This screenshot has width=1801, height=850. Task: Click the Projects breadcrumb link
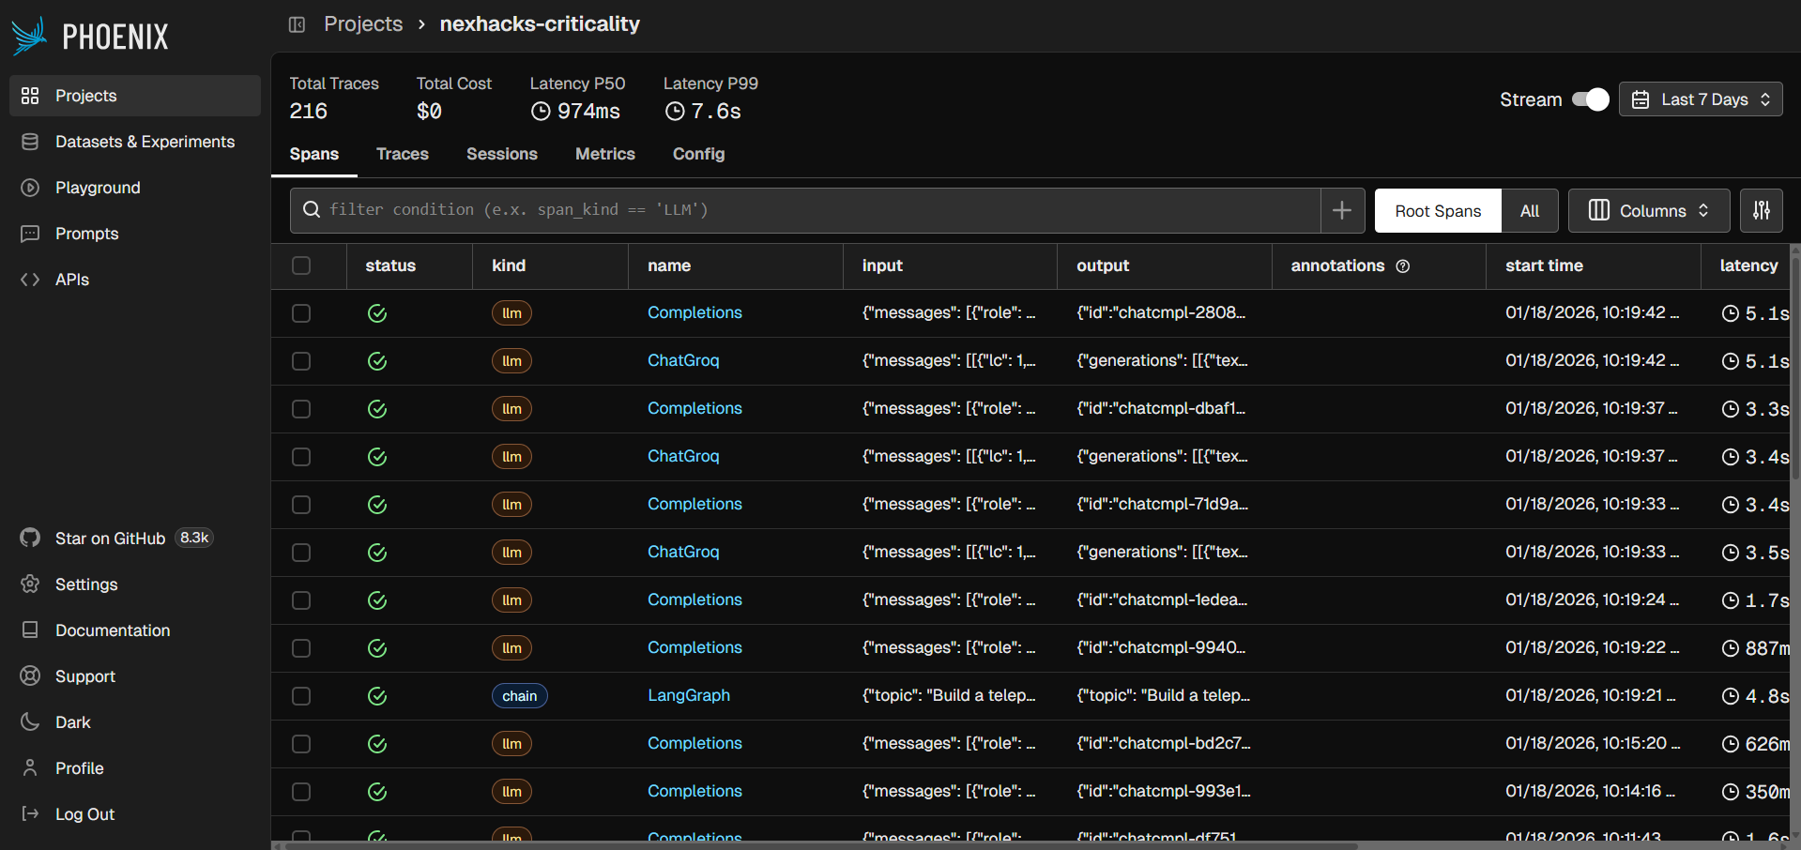pos(363,24)
